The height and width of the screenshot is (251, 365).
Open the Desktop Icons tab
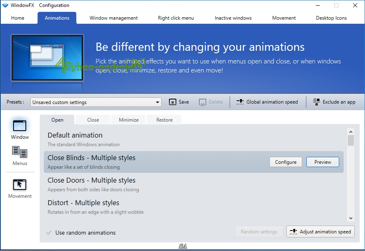331,18
